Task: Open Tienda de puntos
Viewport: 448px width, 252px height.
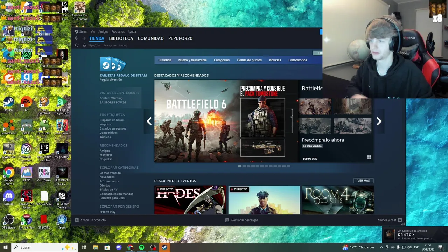Action: click(x=249, y=60)
